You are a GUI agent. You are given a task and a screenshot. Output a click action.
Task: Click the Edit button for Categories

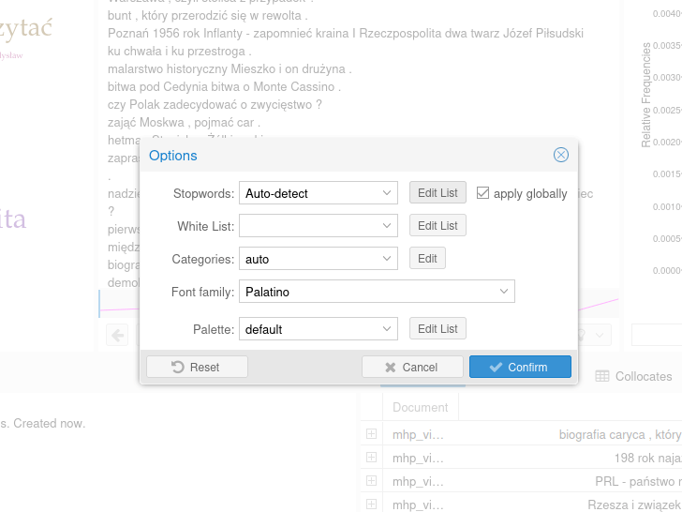click(x=427, y=258)
